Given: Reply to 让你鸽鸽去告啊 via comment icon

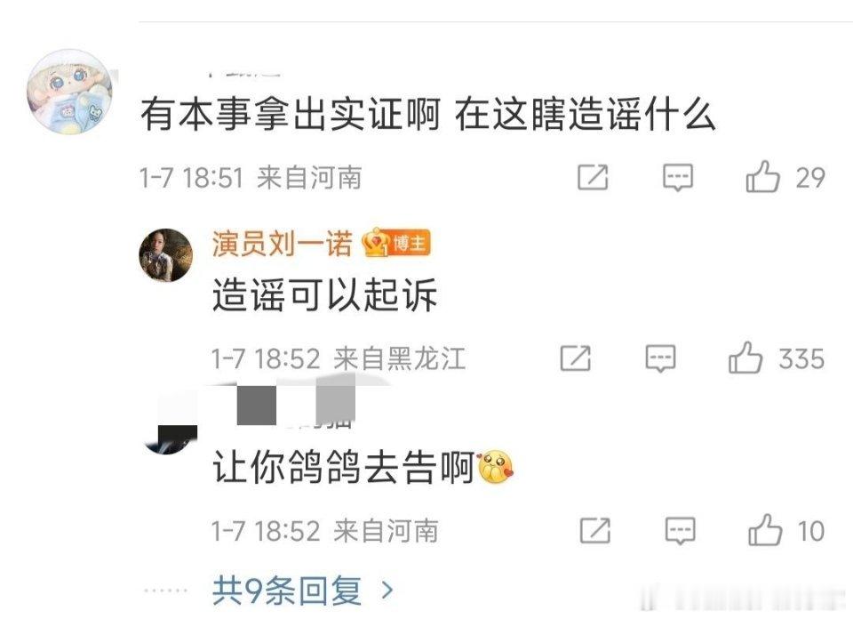Looking at the screenshot, I should click(680, 531).
